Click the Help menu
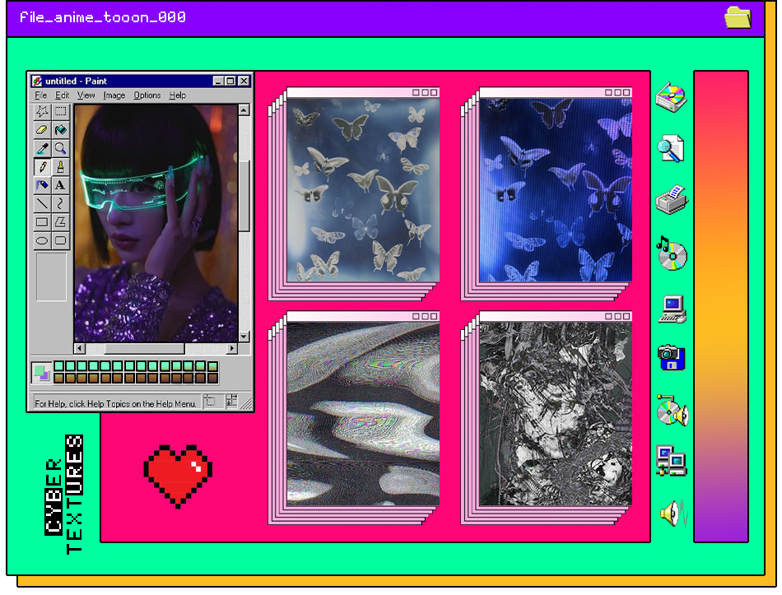This screenshot has width=782, height=595. 178,95
